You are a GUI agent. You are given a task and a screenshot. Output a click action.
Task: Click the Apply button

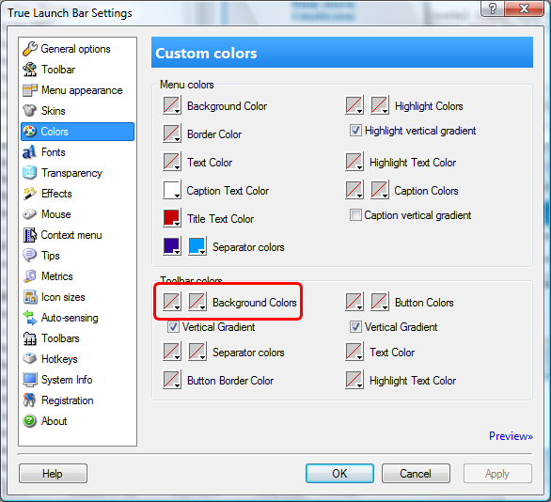[497, 474]
